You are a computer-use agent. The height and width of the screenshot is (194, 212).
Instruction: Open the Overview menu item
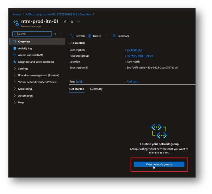(37, 42)
